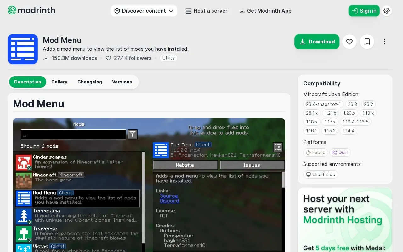Click the 26.1.x version tag

312,113
